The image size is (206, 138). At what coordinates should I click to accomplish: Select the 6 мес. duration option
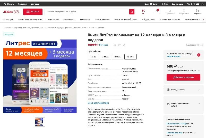[x=118, y=57]
